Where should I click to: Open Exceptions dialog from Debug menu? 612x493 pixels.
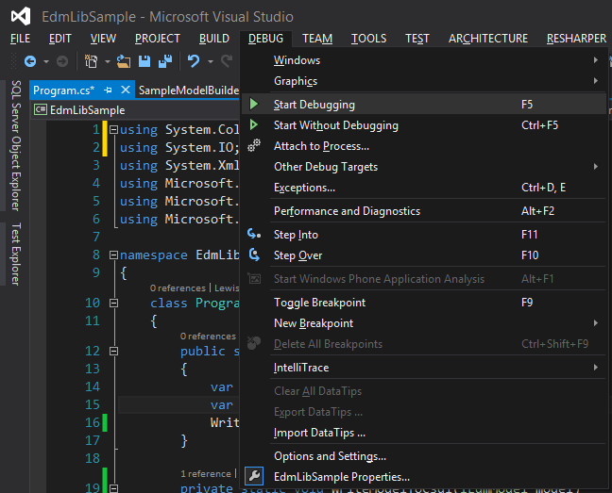pos(424,188)
